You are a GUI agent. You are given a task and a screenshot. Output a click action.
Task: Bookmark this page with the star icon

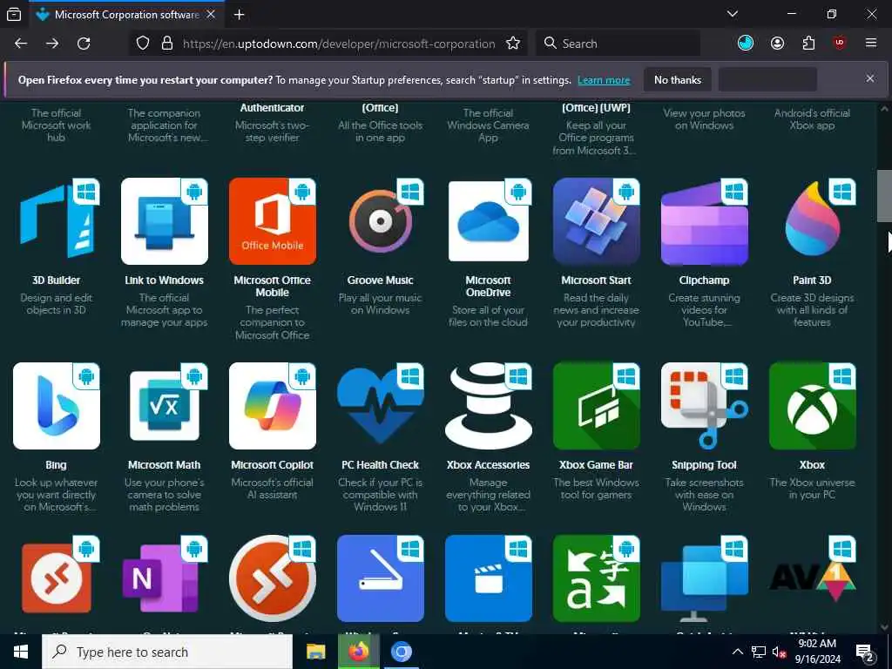click(513, 44)
